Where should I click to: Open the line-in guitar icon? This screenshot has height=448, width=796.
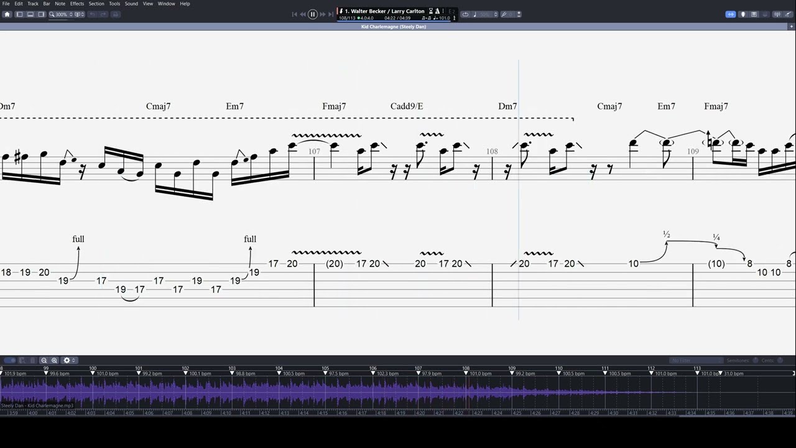789,14
